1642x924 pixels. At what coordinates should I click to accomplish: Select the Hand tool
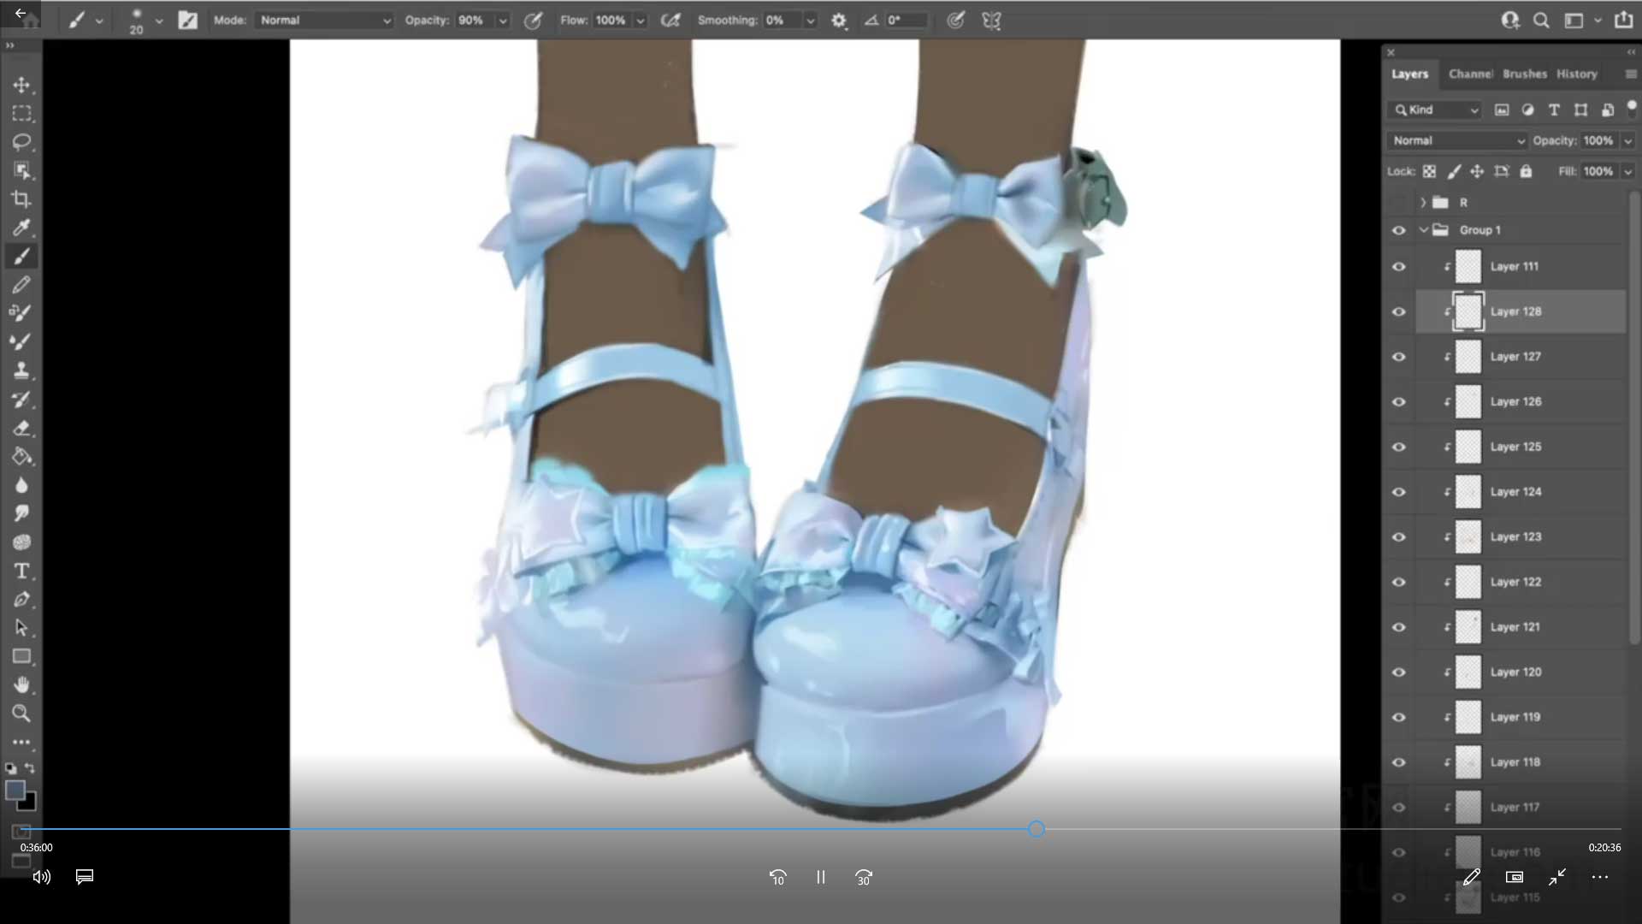click(21, 684)
